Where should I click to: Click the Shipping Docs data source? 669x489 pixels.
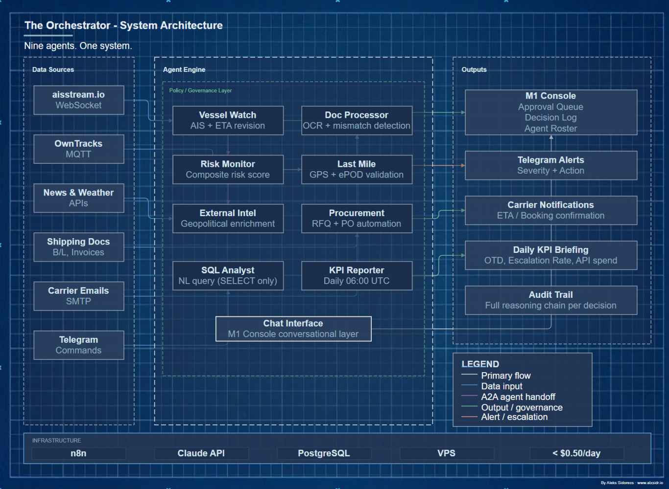[78, 247]
